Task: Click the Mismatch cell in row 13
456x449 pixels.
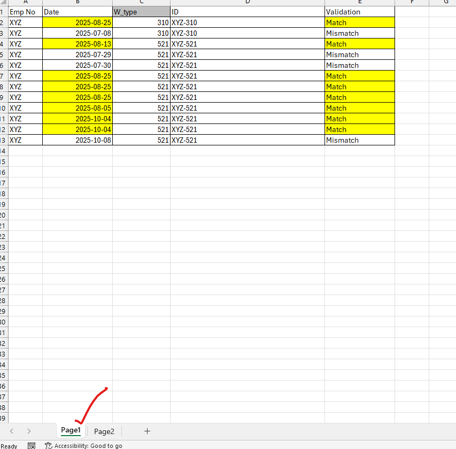Action: 359,140
